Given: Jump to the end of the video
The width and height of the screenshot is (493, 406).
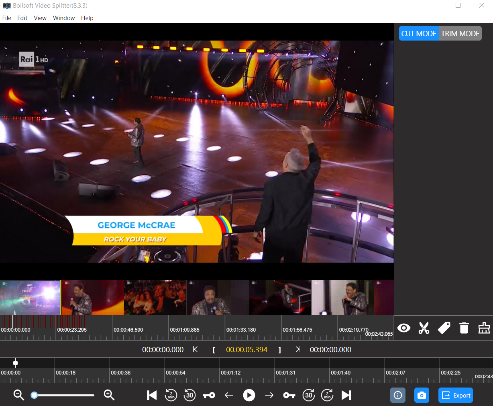Looking at the screenshot, I should point(346,395).
